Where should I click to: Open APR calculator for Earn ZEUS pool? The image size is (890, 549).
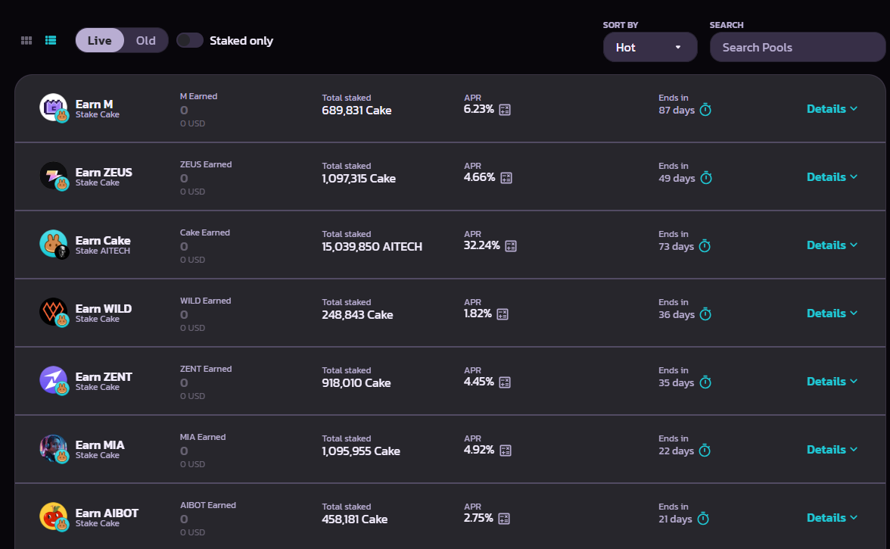coord(506,178)
